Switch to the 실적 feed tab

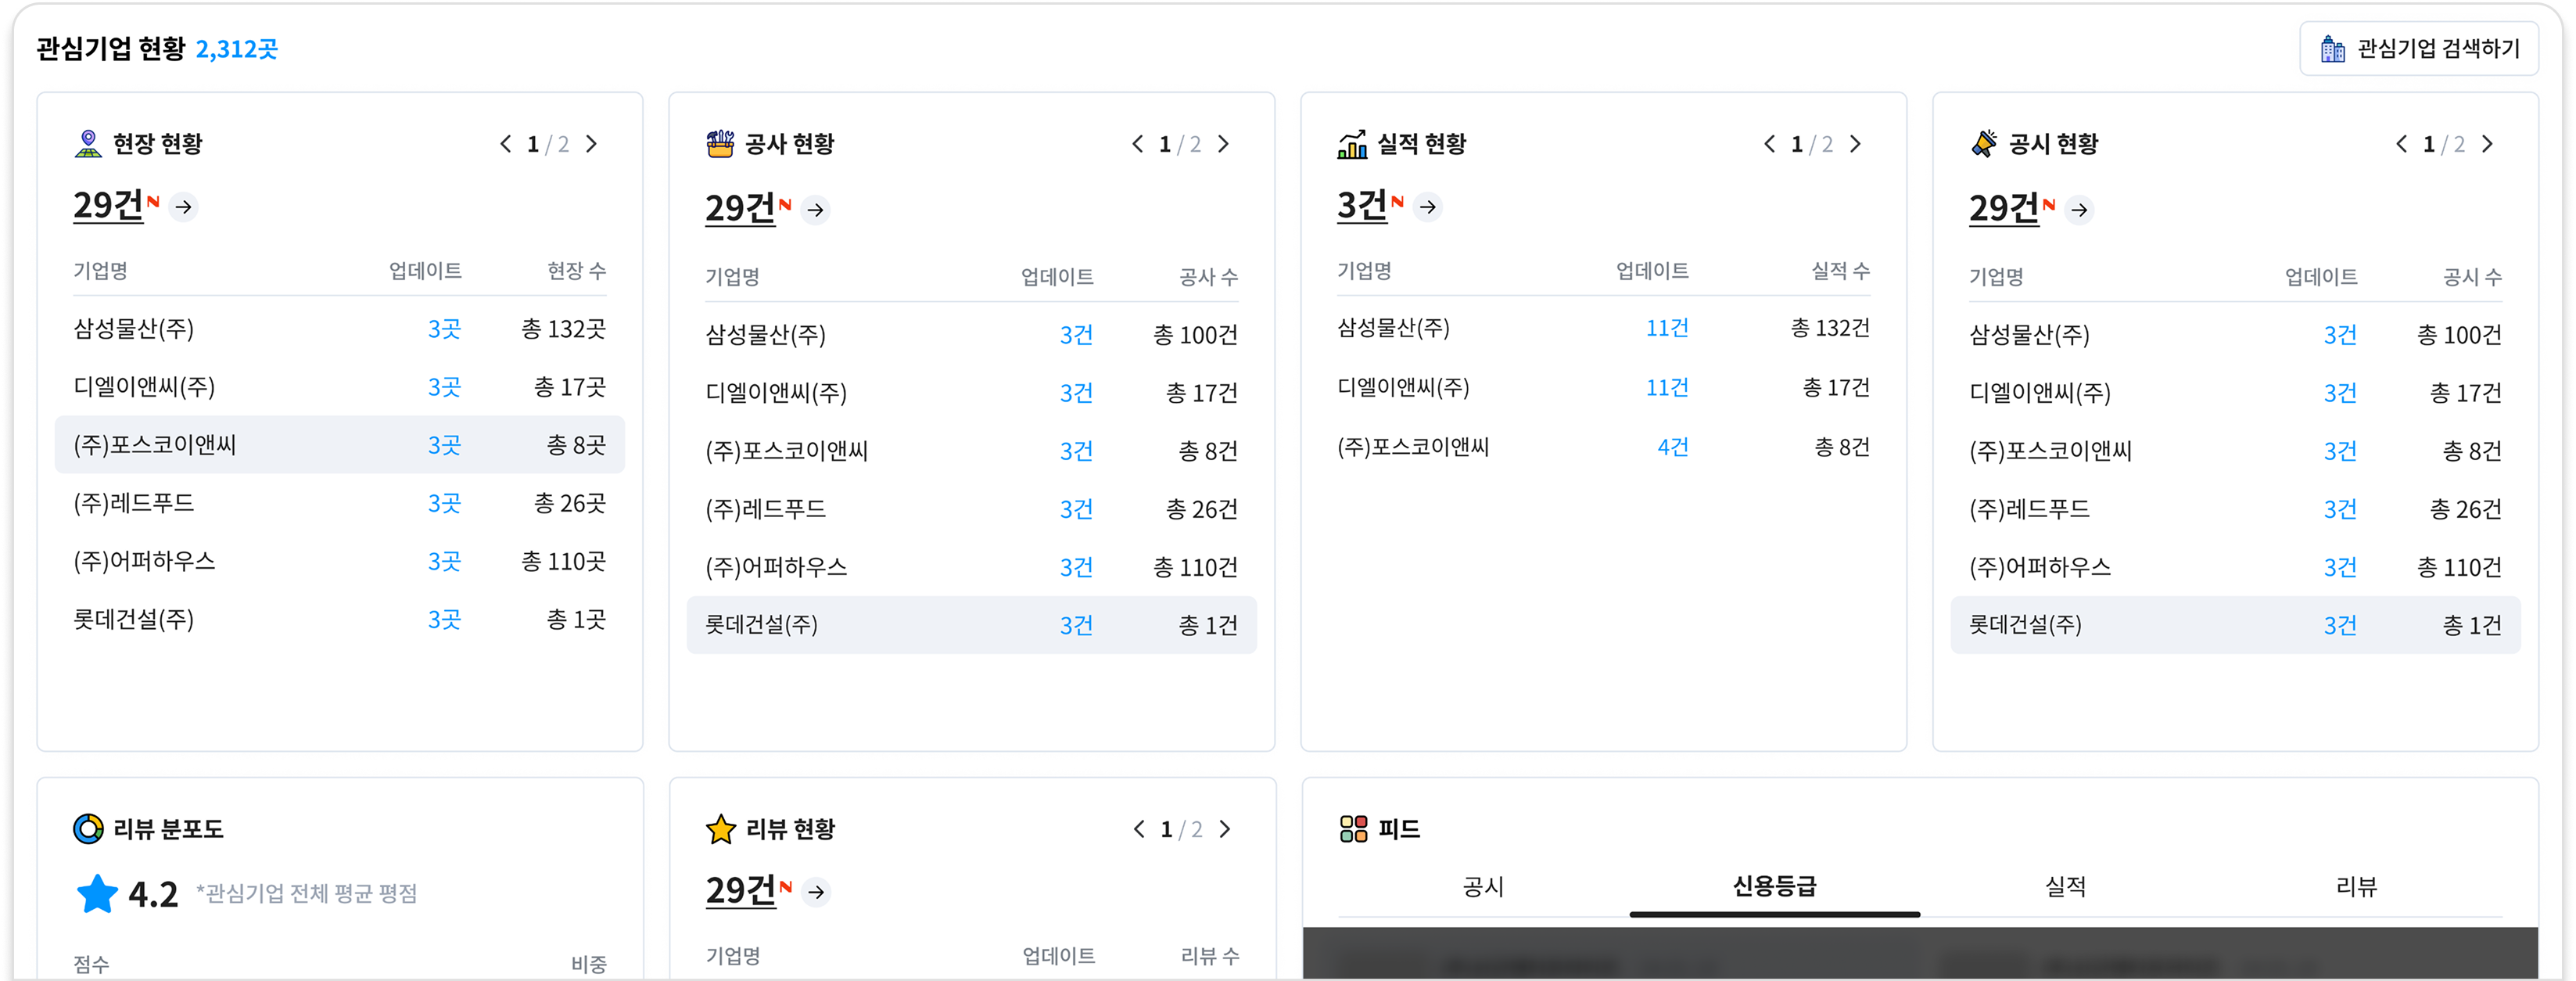point(2065,887)
